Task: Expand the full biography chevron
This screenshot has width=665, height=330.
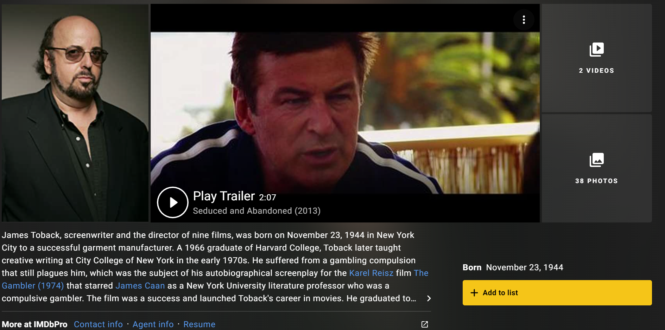Action: coord(429,298)
